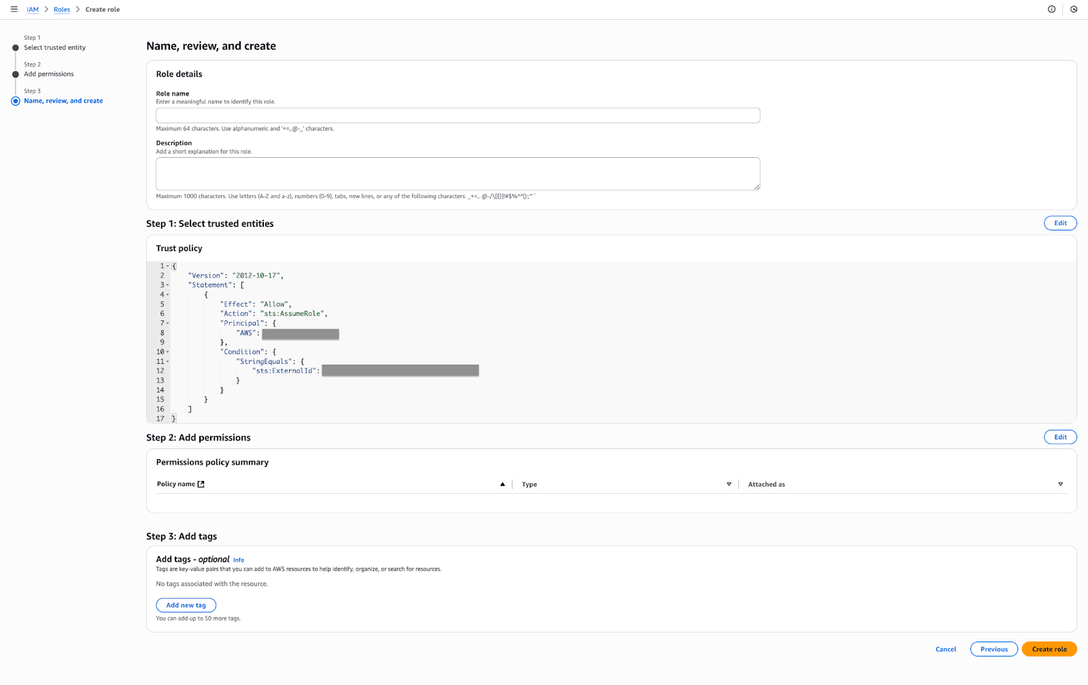Click the external link icon beside Policy name
This screenshot has width=1088, height=685.
click(x=201, y=484)
